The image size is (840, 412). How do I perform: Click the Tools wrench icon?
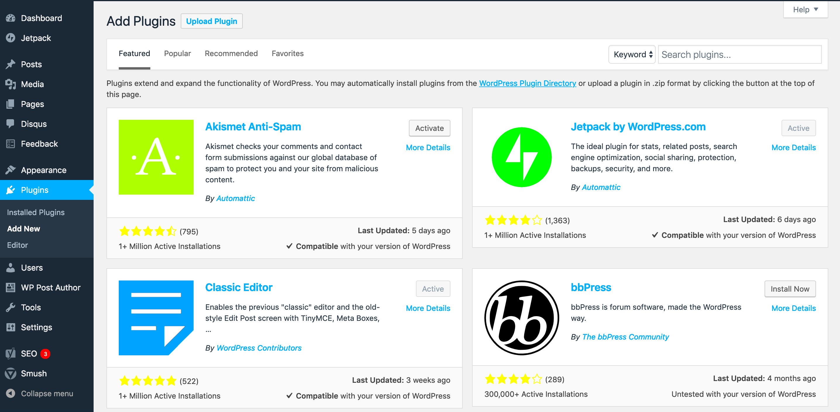tap(11, 307)
